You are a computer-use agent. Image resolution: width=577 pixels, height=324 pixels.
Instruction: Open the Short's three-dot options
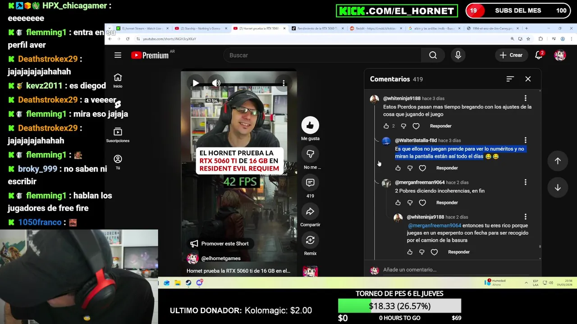point(284,83)
